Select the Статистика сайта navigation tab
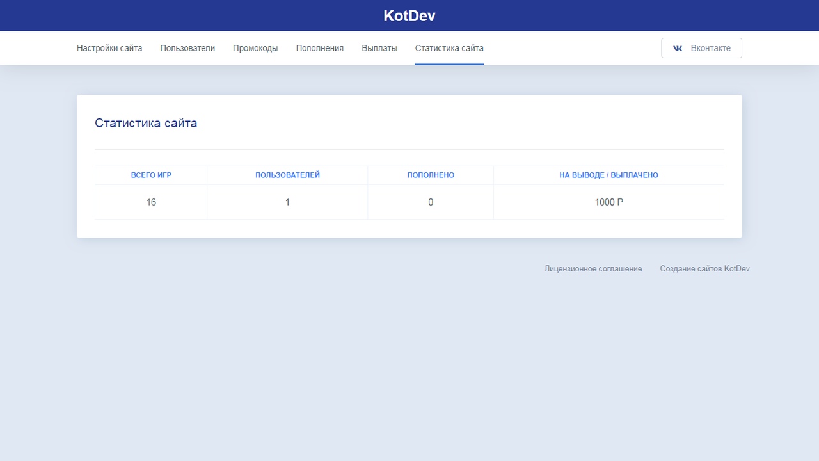The image size is (819, 461). click(x=449, y=48)
